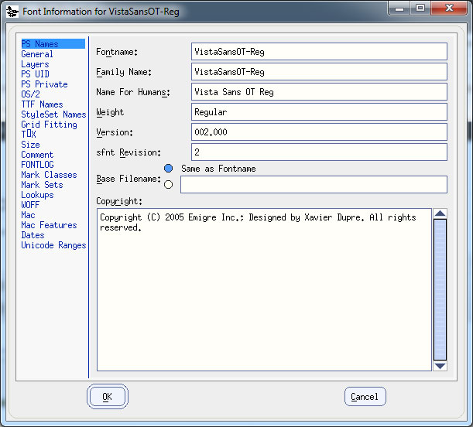The image size is (473, 427).
Task: Click the Name For Humans field
Action: 319,91
